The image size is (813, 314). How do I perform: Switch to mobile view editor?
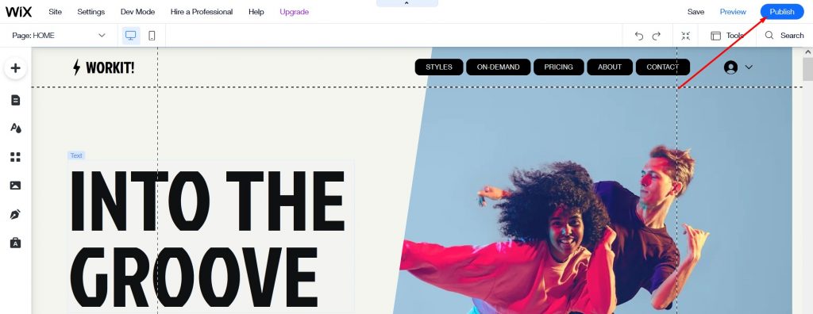(152, 36)
